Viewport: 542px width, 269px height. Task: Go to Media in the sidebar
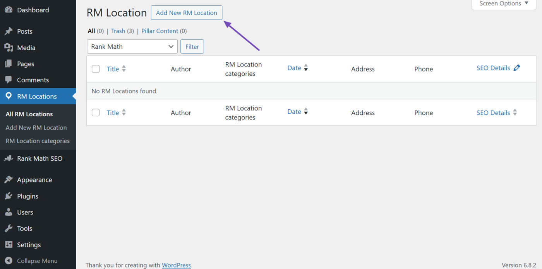point(38,48)
